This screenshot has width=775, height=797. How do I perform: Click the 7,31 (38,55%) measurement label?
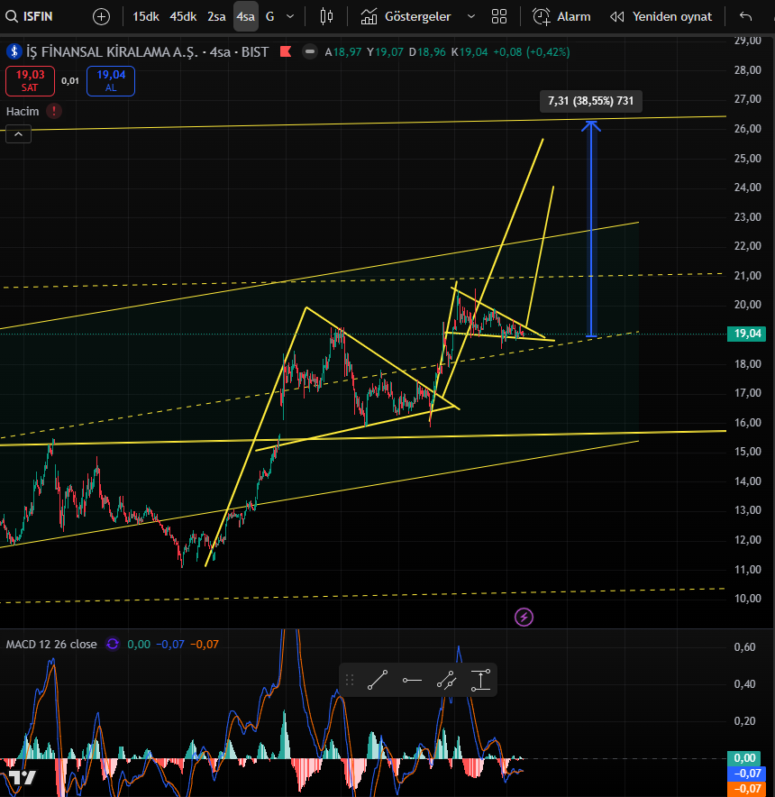click(x=590, y=101)
